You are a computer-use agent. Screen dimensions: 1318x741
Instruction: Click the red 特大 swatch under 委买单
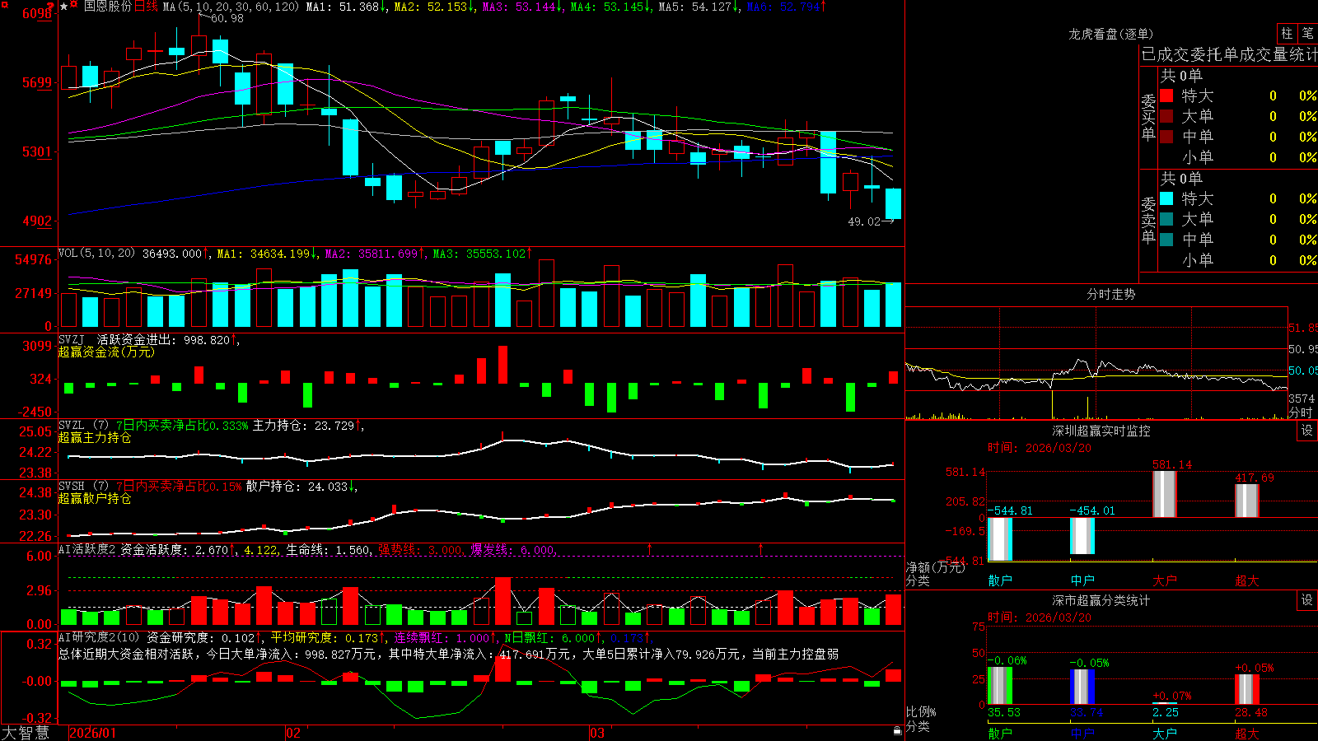1166,96
